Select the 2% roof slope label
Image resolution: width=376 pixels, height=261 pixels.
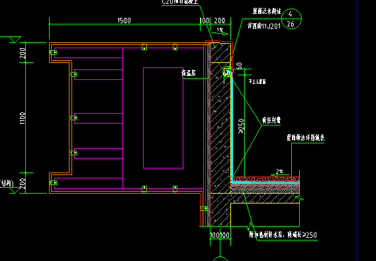tap(279, 171)
